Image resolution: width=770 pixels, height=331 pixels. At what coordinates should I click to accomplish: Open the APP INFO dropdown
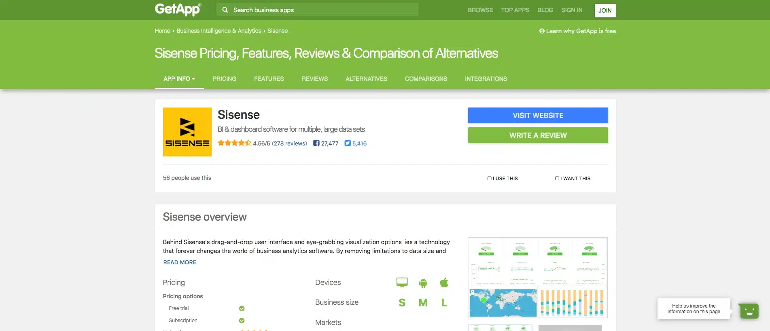pyautogui.click(x=179, y=79)
